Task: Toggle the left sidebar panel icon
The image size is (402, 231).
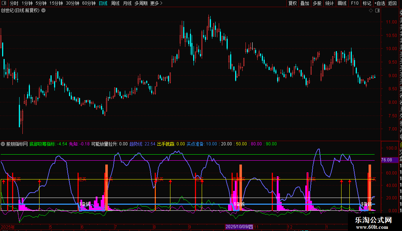Action: (x=4, y=3)
